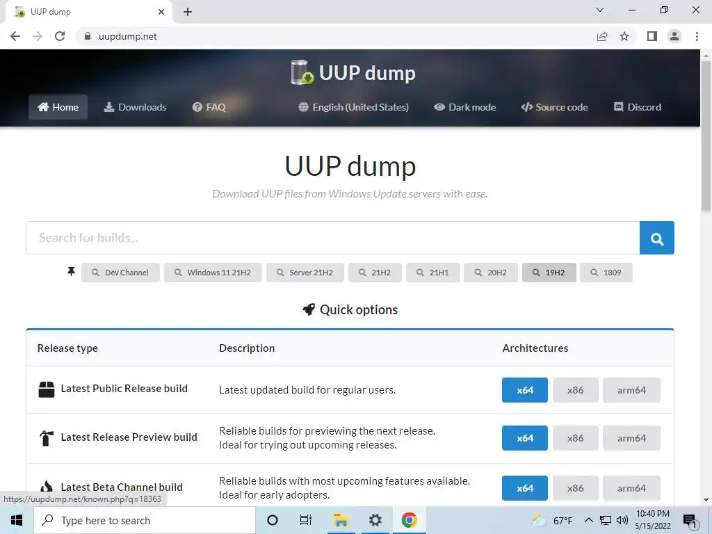This screenshot has width=712, height=534.
Task: Click the box icon for Latest Public Release
Action: 47,389
